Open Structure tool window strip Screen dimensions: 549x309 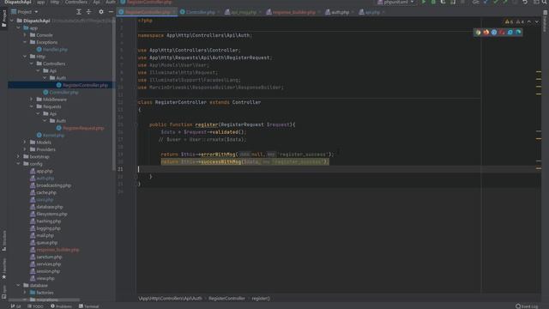pos(3,240)
